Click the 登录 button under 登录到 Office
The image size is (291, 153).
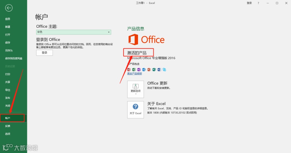[x=44, y=53]
